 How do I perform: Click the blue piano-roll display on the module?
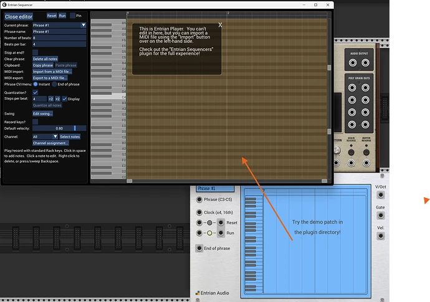pos(305,241)
